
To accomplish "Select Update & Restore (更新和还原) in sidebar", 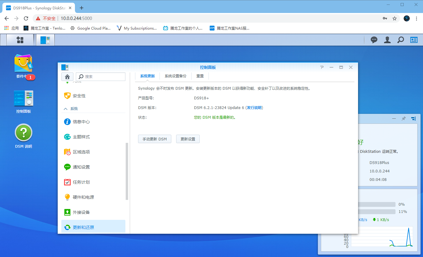I will point(93,227).
